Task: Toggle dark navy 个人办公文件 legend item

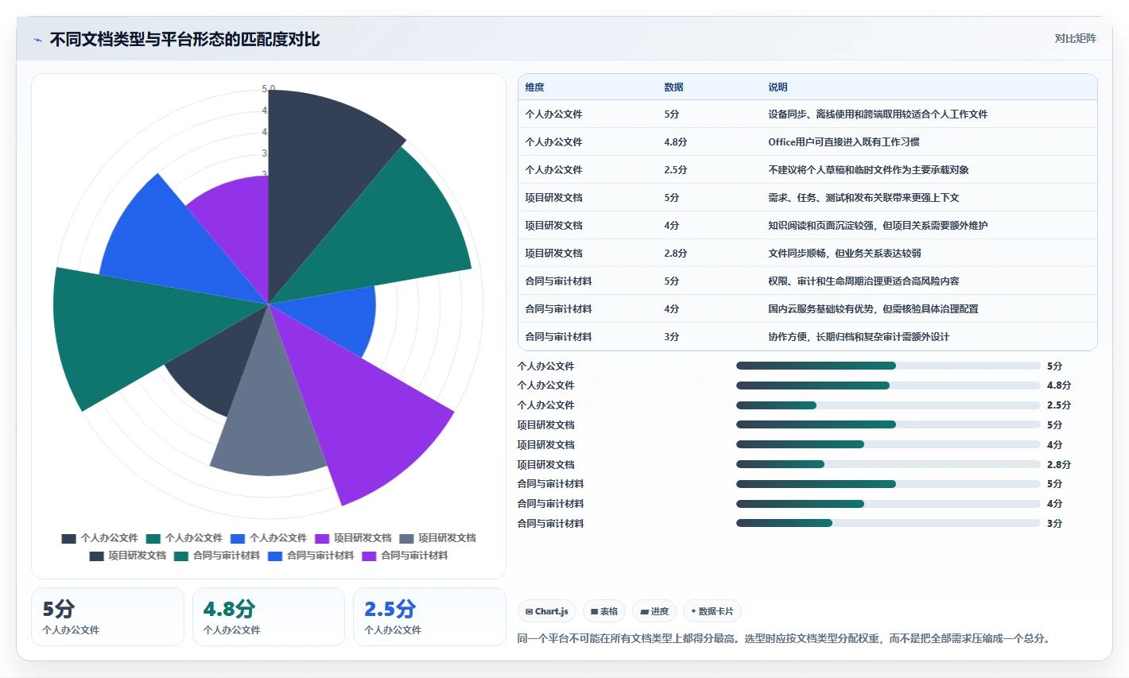Action: click(x=100, y=538)
